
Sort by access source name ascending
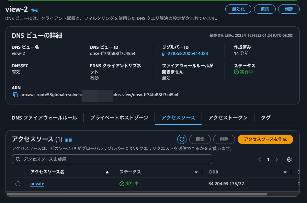point(107,172)
